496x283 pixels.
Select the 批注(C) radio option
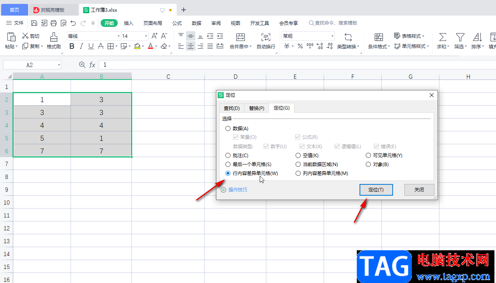click(x=228, y=155)
